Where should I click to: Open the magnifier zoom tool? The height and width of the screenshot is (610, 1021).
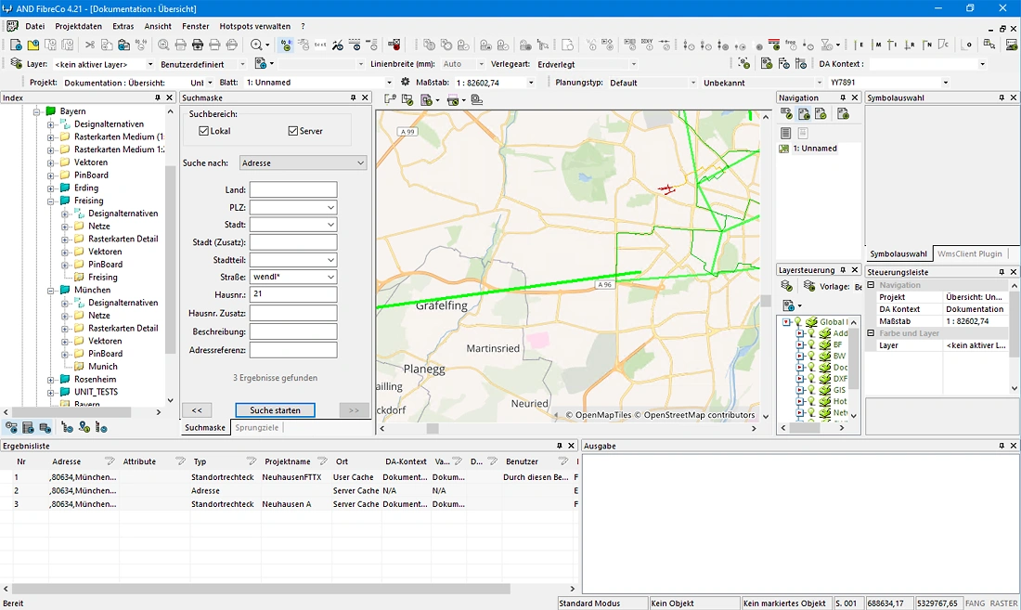pyautogui.click(x=256, y=45)
